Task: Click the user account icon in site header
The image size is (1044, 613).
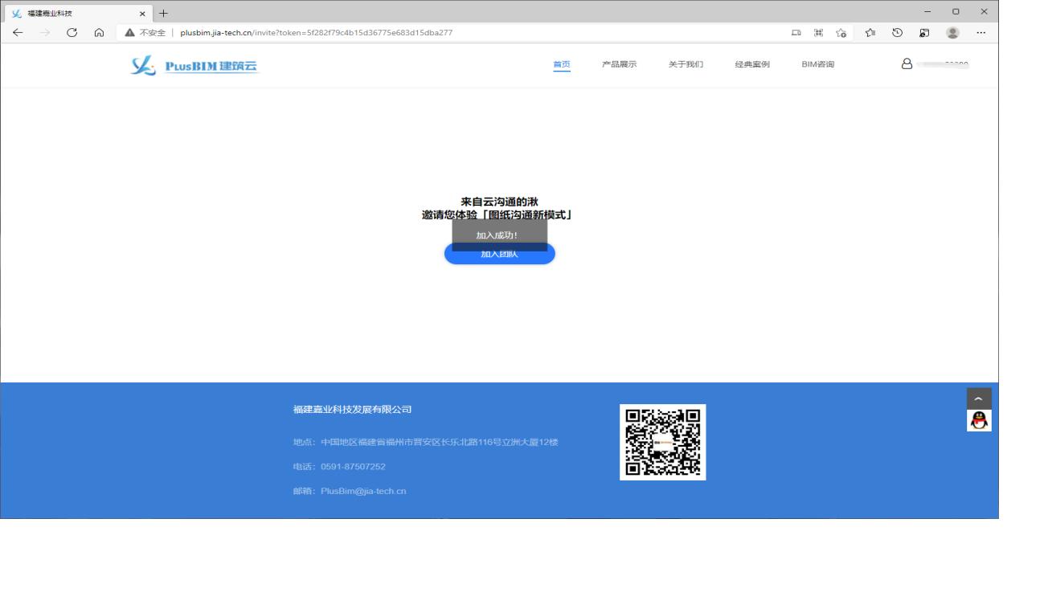Action: pos(907,64)
